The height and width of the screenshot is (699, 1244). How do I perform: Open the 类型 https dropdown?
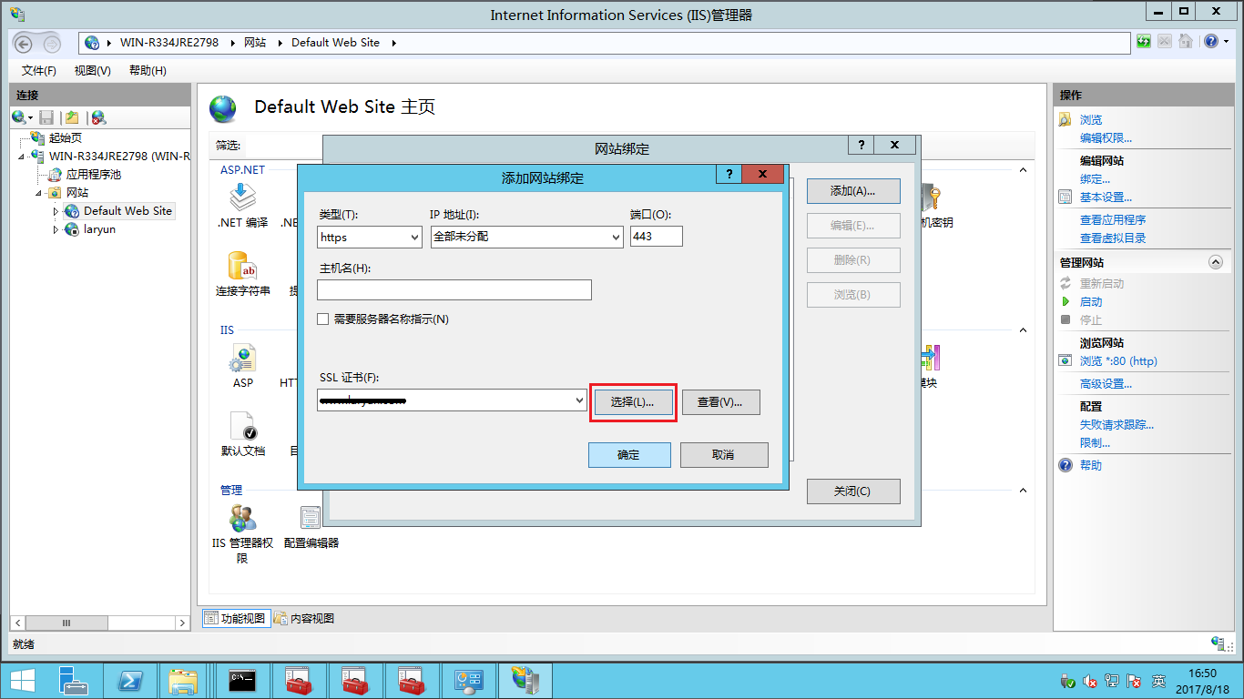369,237
